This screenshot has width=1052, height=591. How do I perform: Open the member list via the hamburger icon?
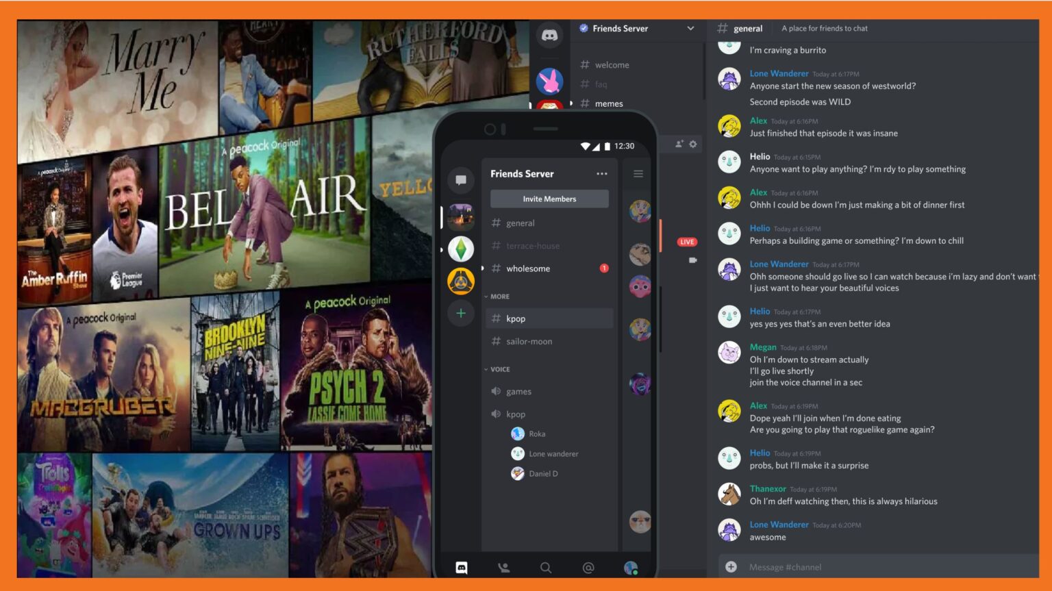point(638,173)
